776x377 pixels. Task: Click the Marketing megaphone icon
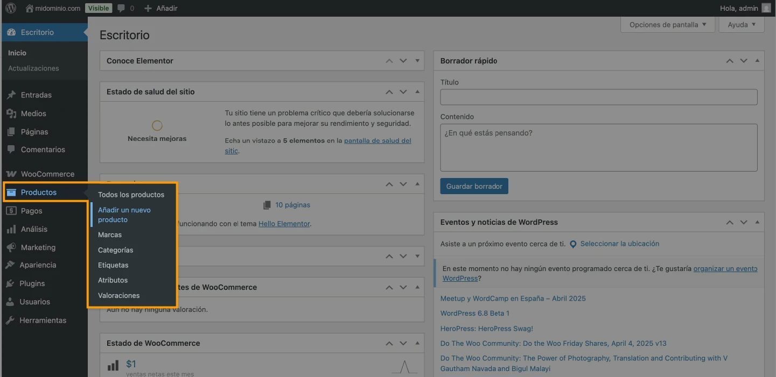coord(11,247)
